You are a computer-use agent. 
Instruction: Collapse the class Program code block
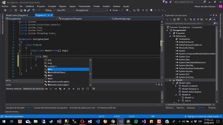[x=20, y=45]
